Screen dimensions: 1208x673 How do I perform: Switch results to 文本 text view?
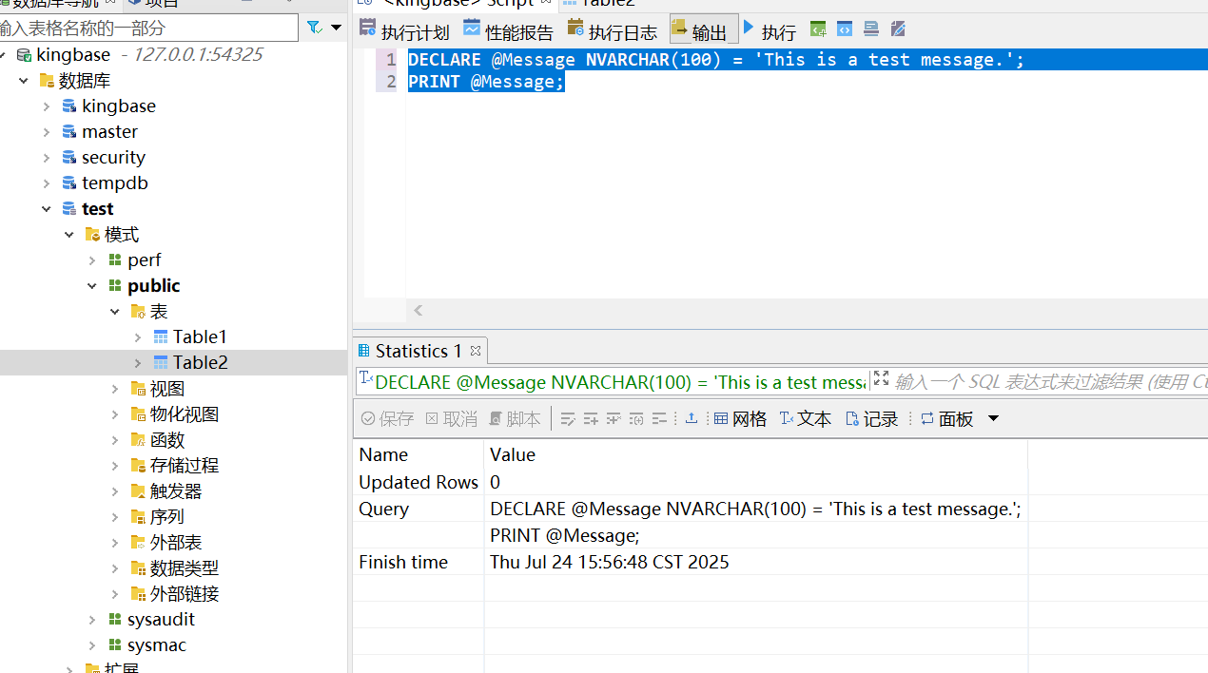(805, 419)
